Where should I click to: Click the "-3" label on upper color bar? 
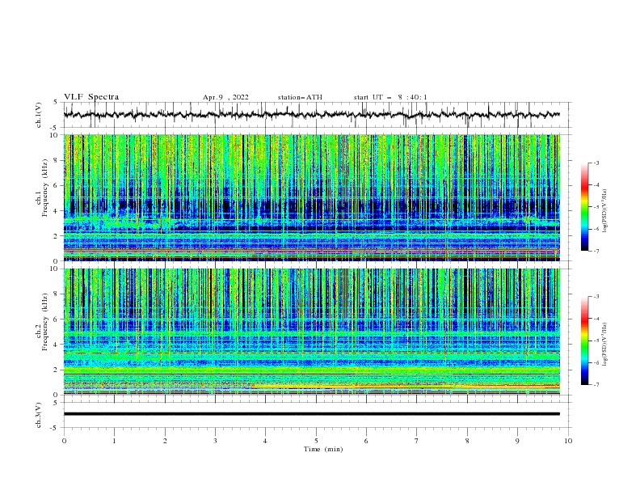pos(596,163)
